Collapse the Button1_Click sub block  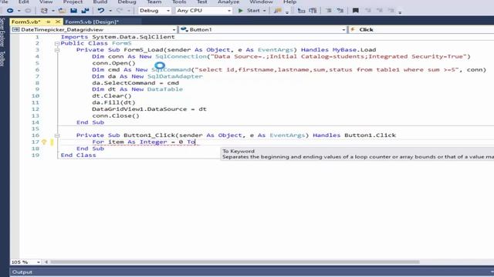coord(57,135)
